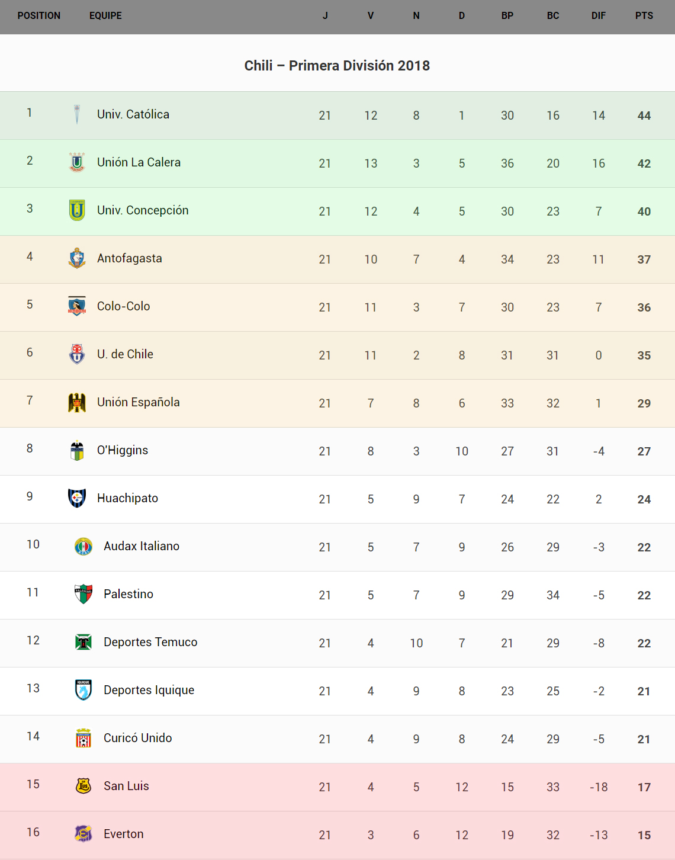Click the POSITION column header
Screen dimensions: 675x860
pos(39,16)
